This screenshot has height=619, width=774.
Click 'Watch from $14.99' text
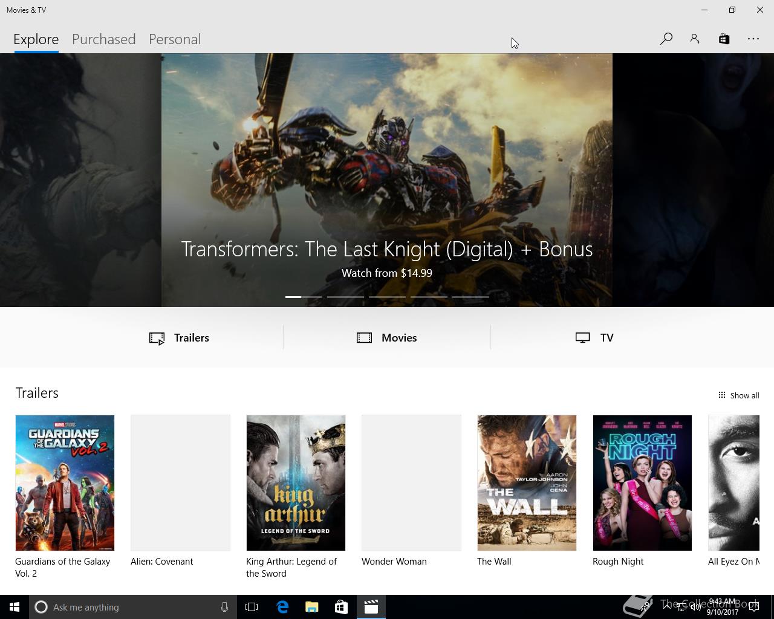387,273
